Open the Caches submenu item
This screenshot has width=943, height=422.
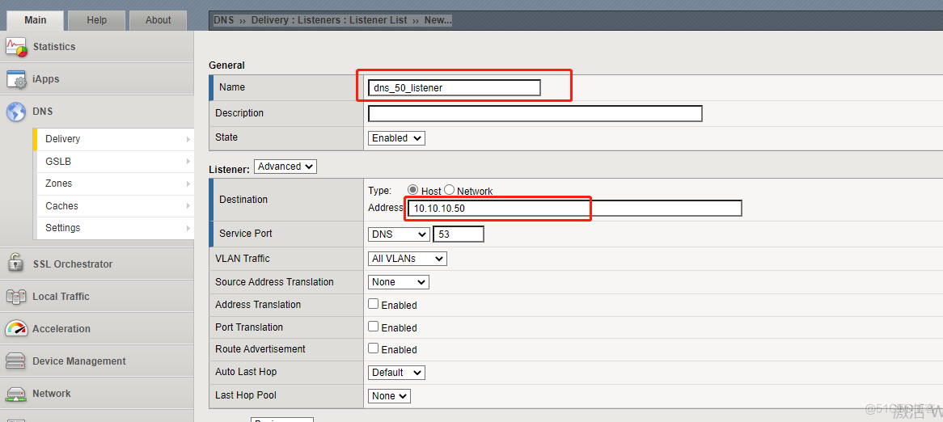[x=113, y=206]
